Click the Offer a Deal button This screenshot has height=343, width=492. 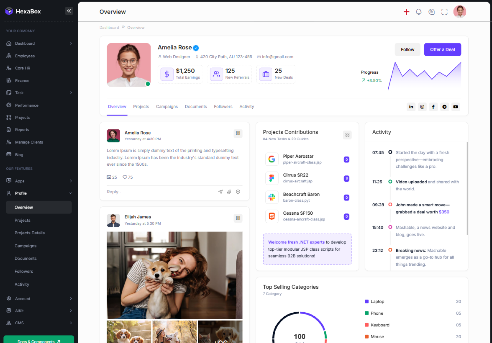[442, 50]
